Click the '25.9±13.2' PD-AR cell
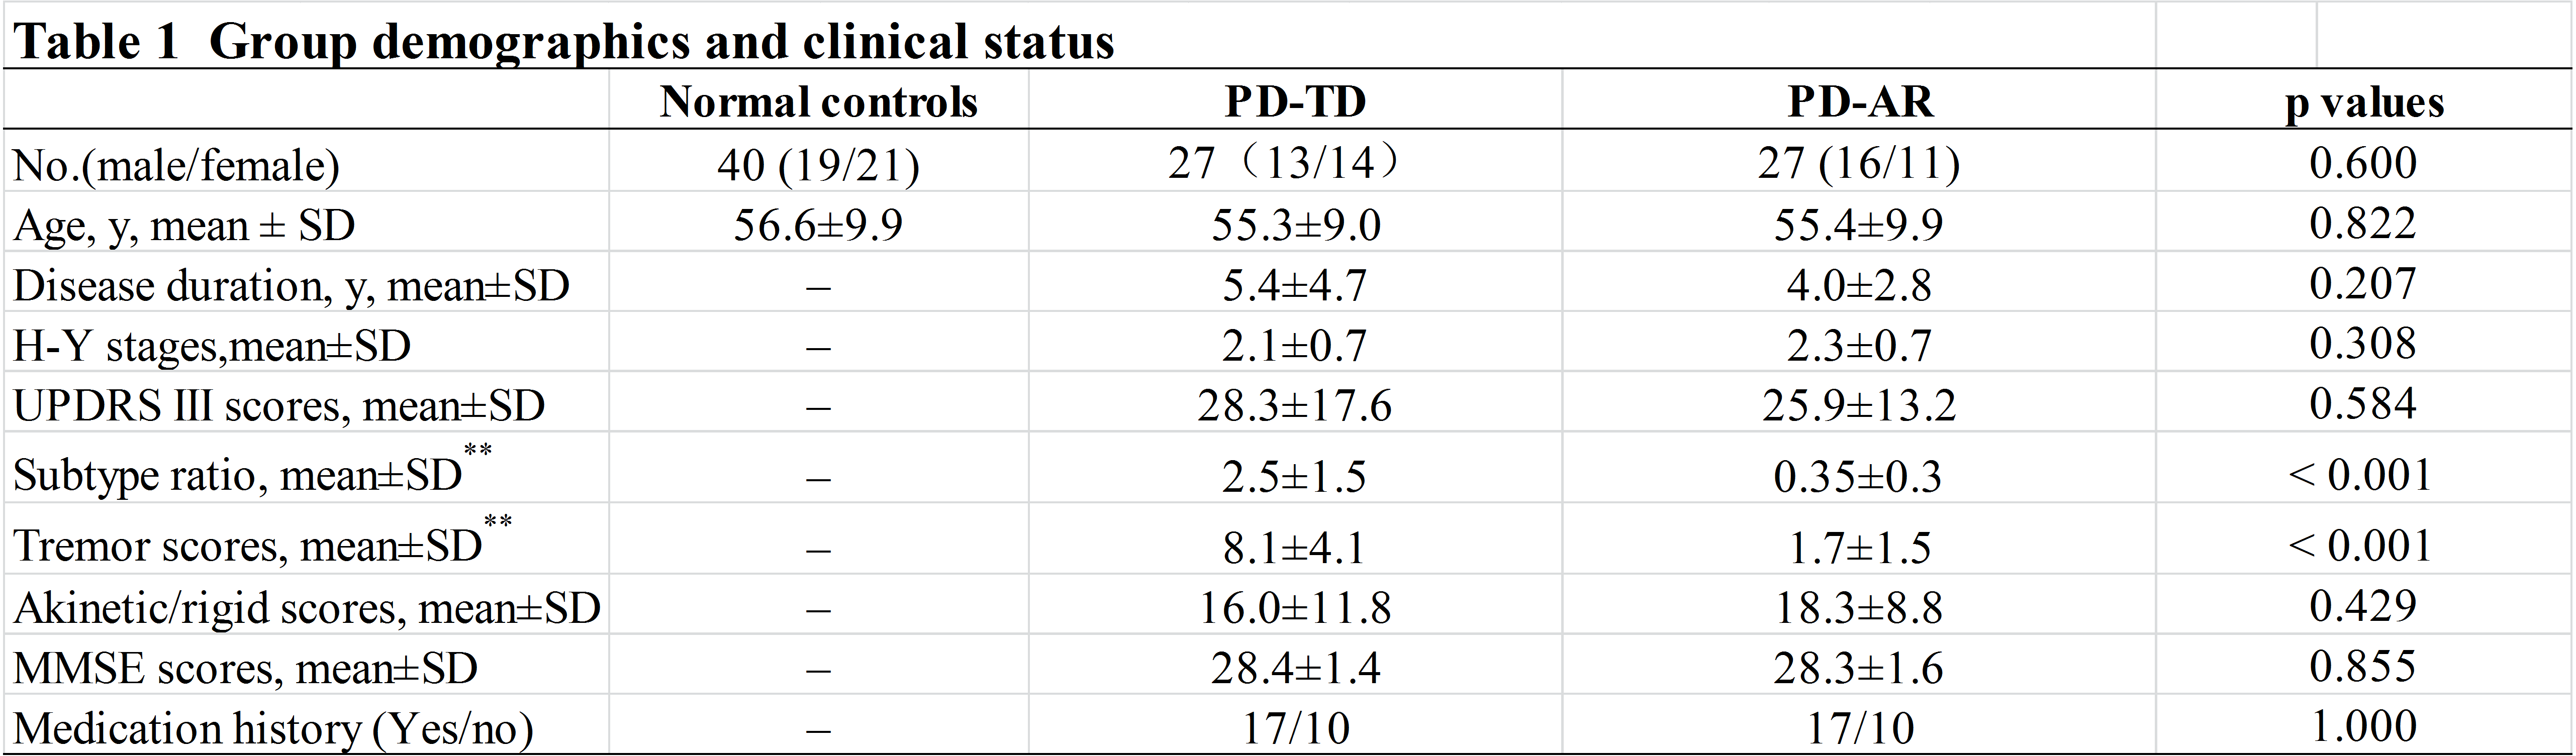 1858,406
